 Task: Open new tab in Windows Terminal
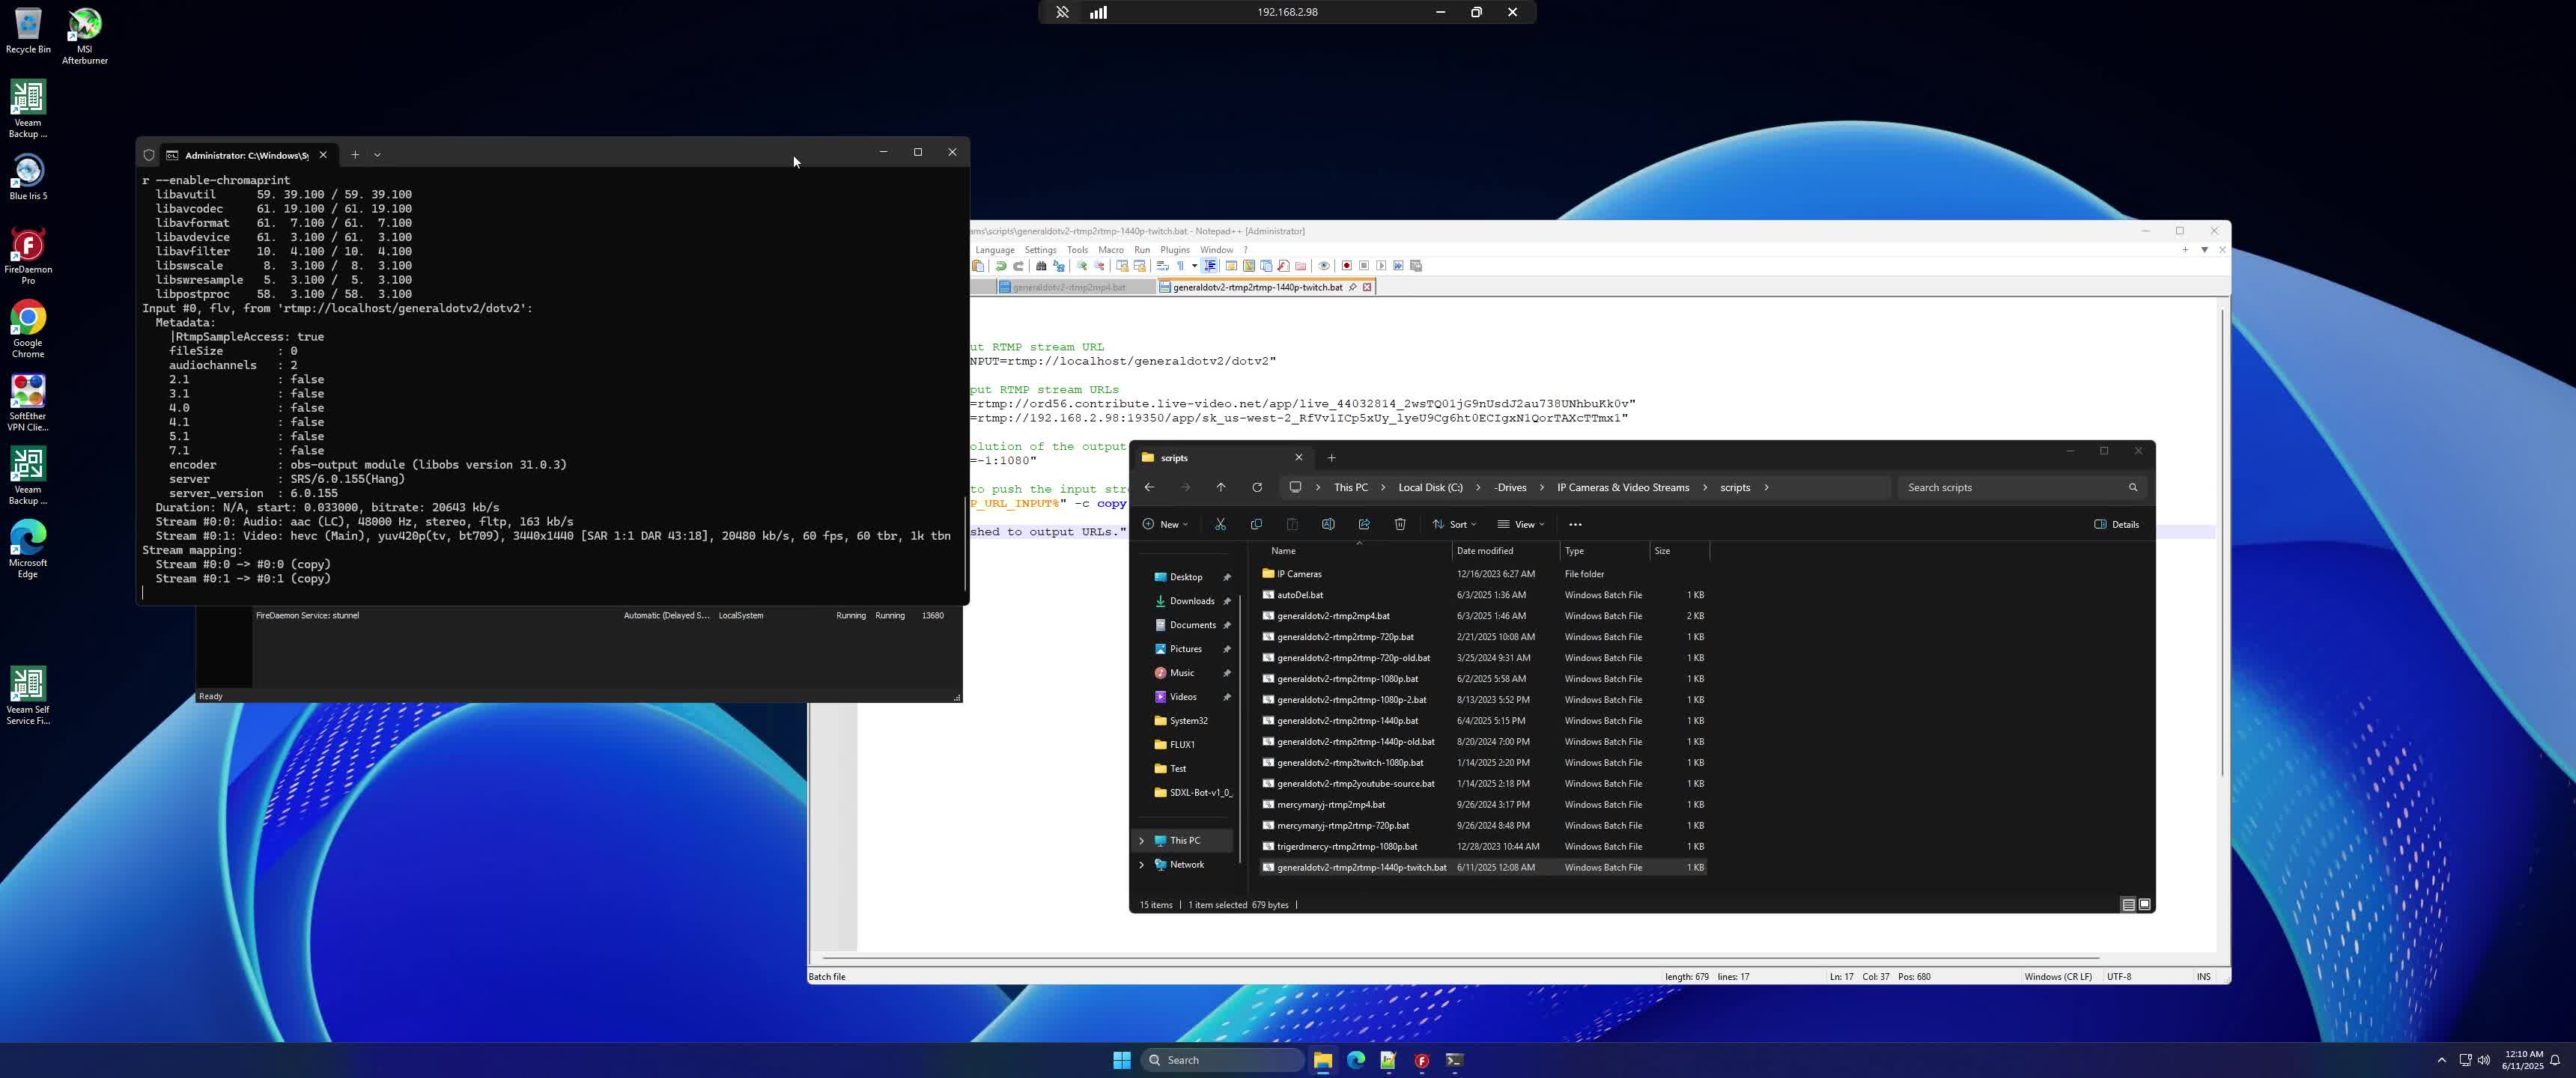coord(355,155)
